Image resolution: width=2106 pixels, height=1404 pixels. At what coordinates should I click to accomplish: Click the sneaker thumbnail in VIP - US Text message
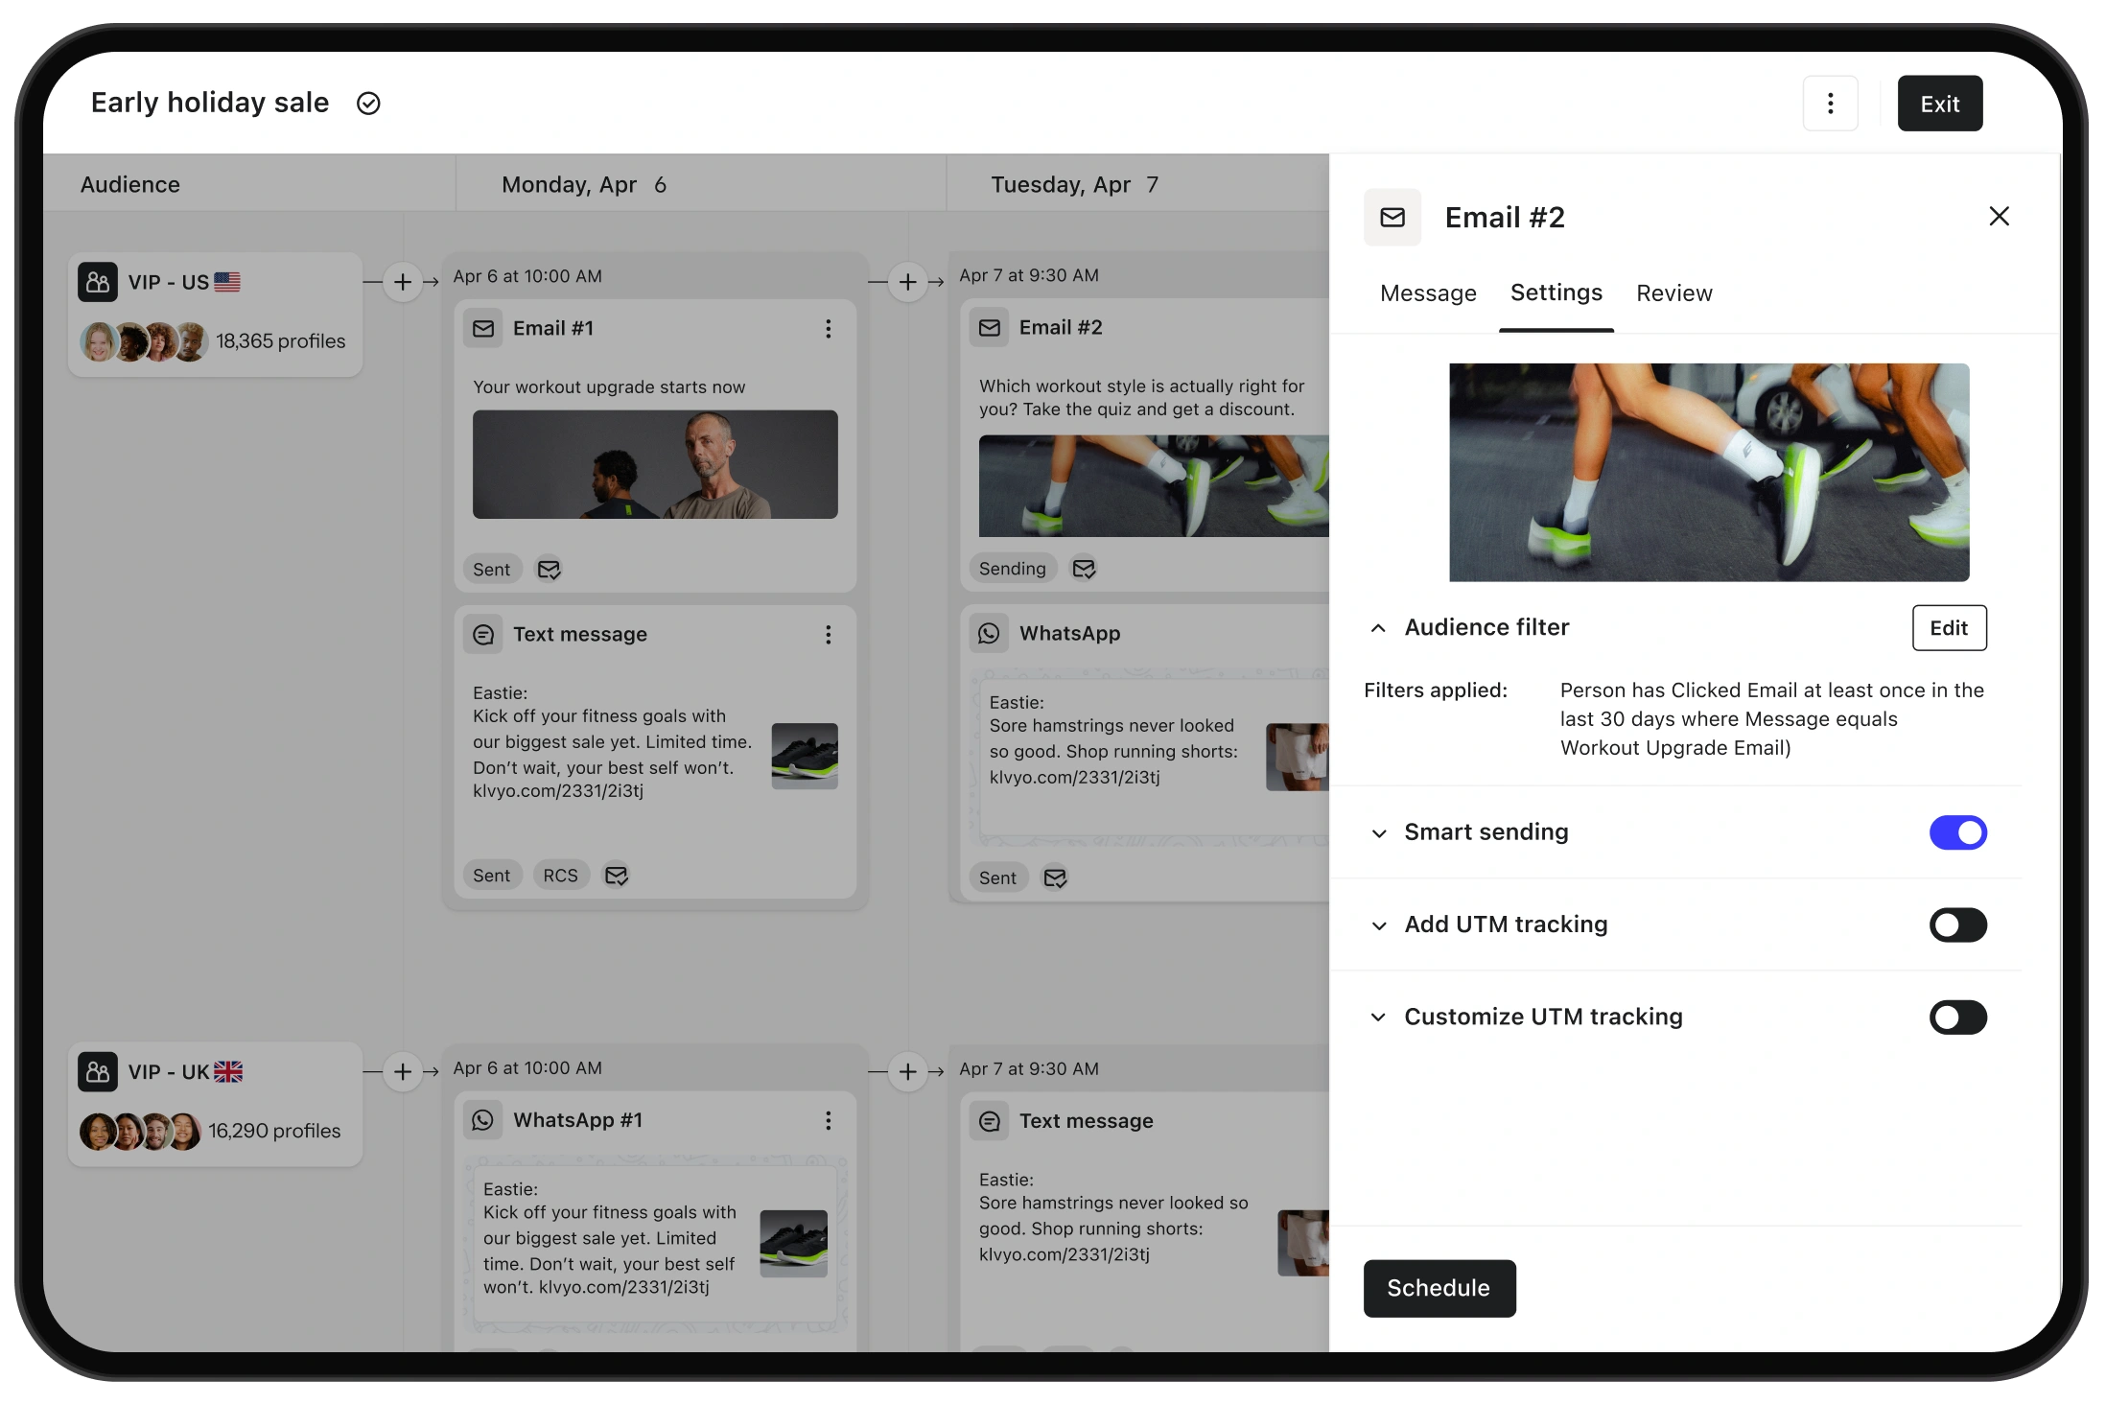805,756
